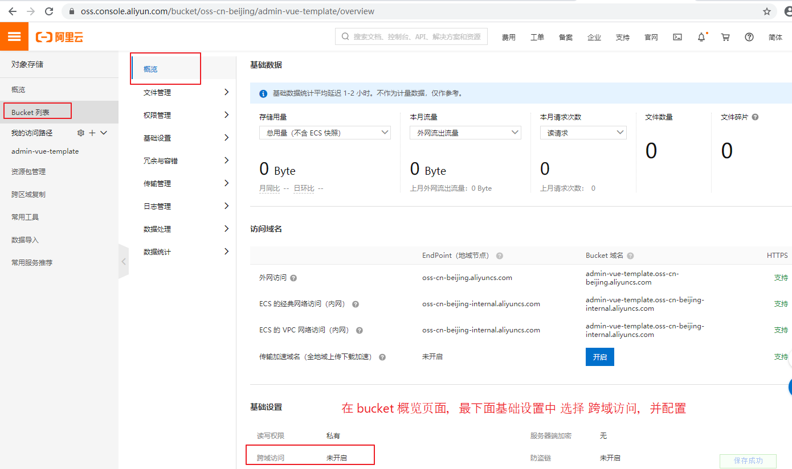Click 防盗链 setting under 基础设置
Image resolution: width=792 pixels, height=469 pixels.
click(541, 458)
